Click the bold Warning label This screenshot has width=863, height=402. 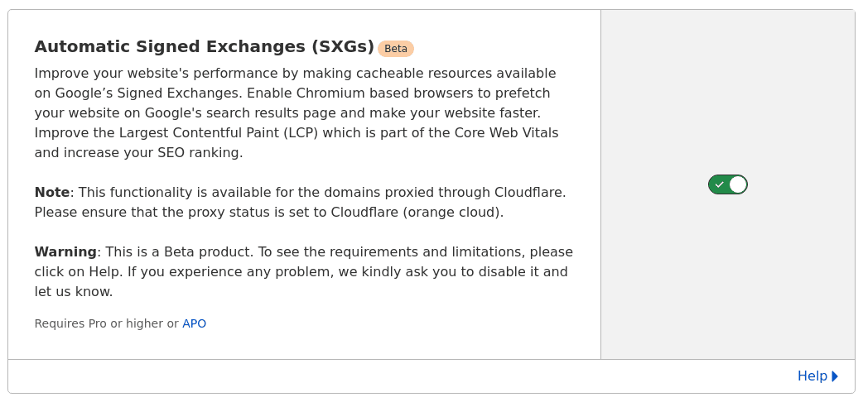(x=65, y=252)
